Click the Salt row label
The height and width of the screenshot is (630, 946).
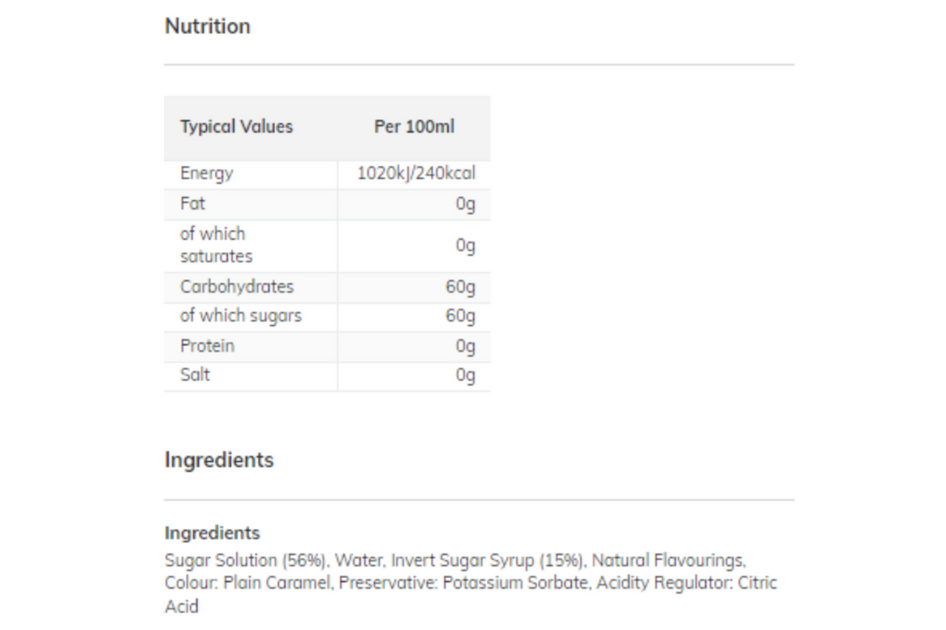[195, 374]
